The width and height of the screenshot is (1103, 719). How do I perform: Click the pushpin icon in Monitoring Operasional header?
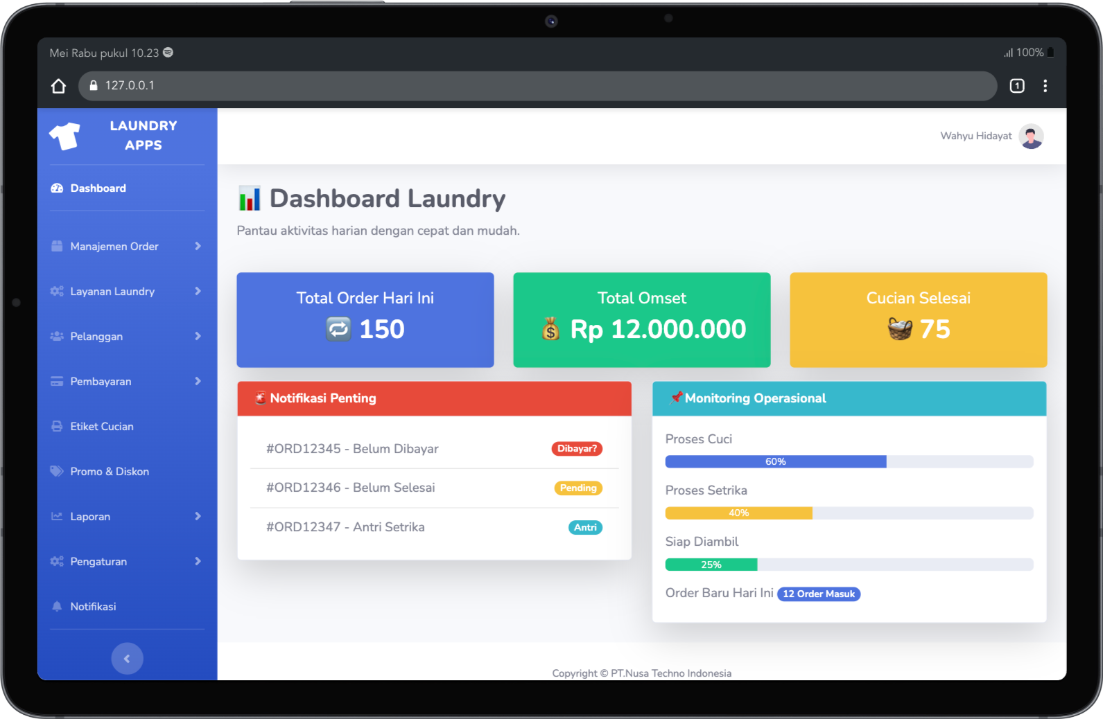tap(677, 398)
